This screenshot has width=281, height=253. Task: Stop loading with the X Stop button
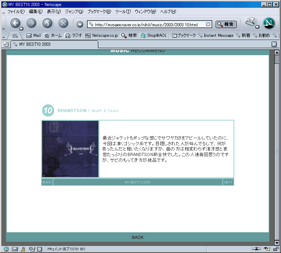[64, 23]
